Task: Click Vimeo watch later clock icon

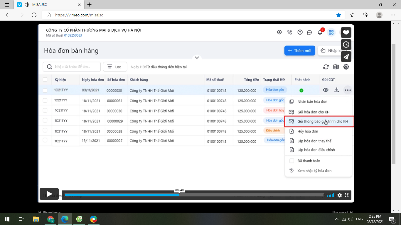Action: 346,45
